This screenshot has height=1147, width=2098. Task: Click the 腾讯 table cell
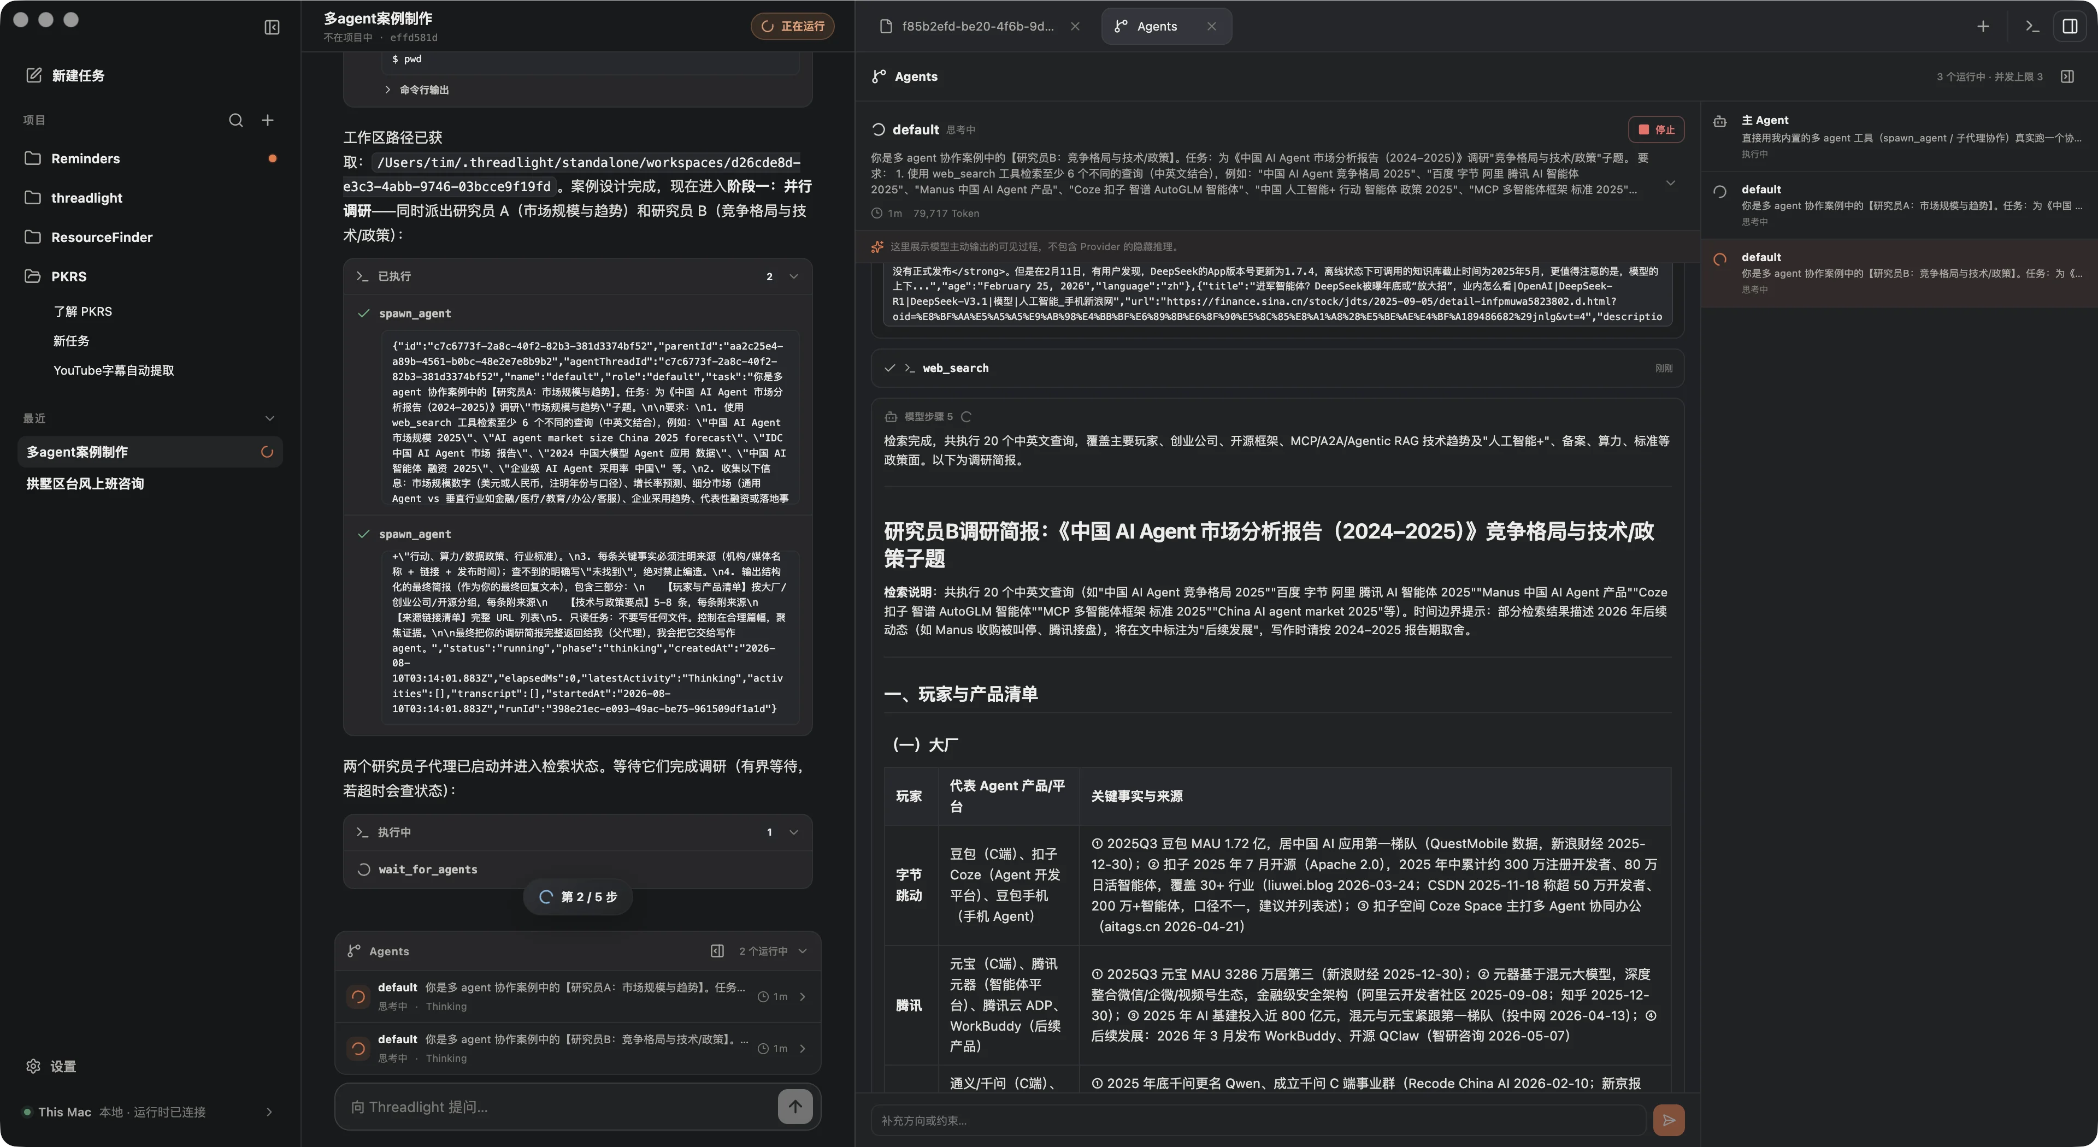tap(911, 1006)
